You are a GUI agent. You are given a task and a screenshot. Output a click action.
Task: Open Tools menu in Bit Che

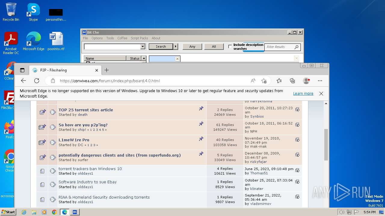[110, 38]
